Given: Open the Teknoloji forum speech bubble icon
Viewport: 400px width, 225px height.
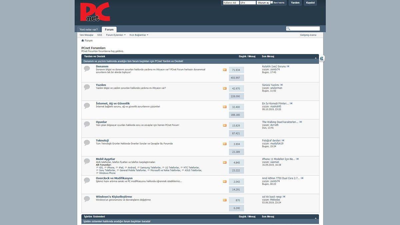Looking at the screenshot, I should point(87,142).
